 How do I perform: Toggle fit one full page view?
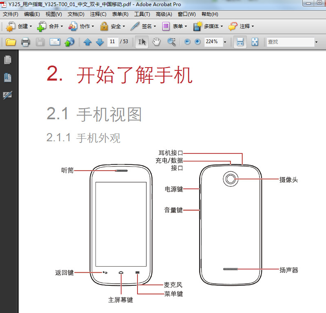pyautogui.click(x=255, y=42)
